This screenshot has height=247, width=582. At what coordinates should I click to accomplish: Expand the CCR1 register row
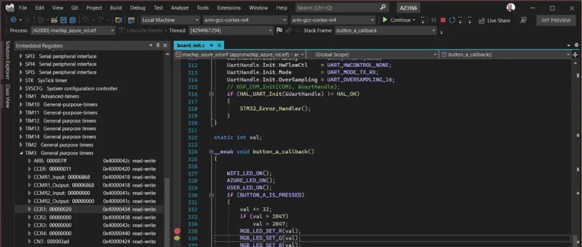pyautogui.click(x=30, y=209)
